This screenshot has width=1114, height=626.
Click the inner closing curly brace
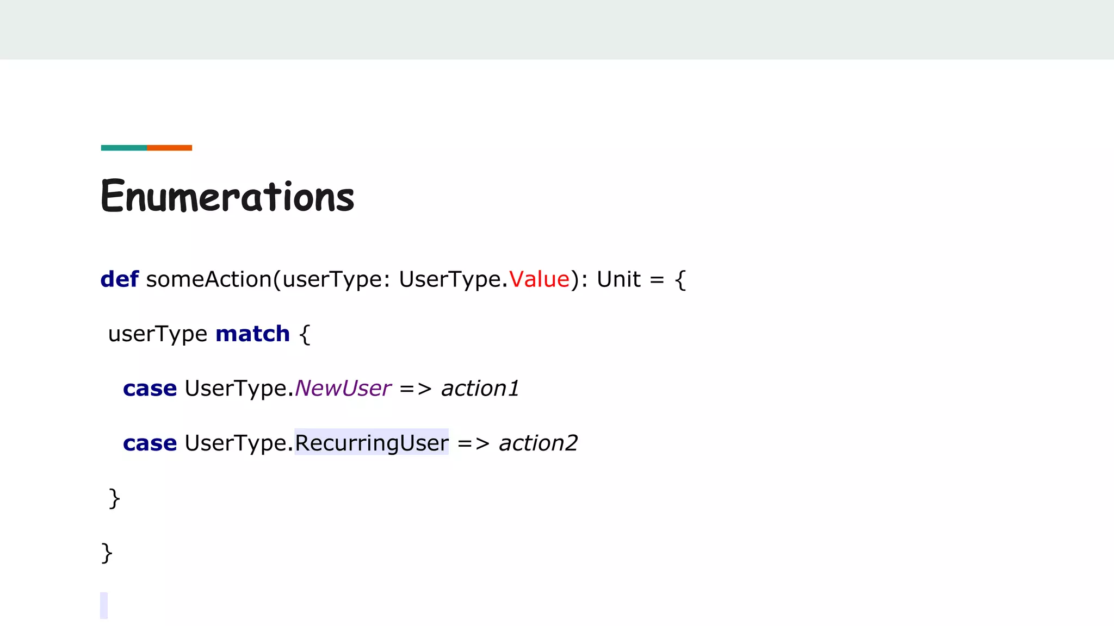click(114, 498)
